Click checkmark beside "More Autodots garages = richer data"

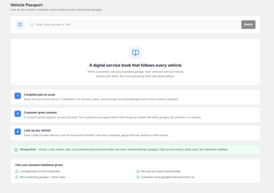[17, 177]
